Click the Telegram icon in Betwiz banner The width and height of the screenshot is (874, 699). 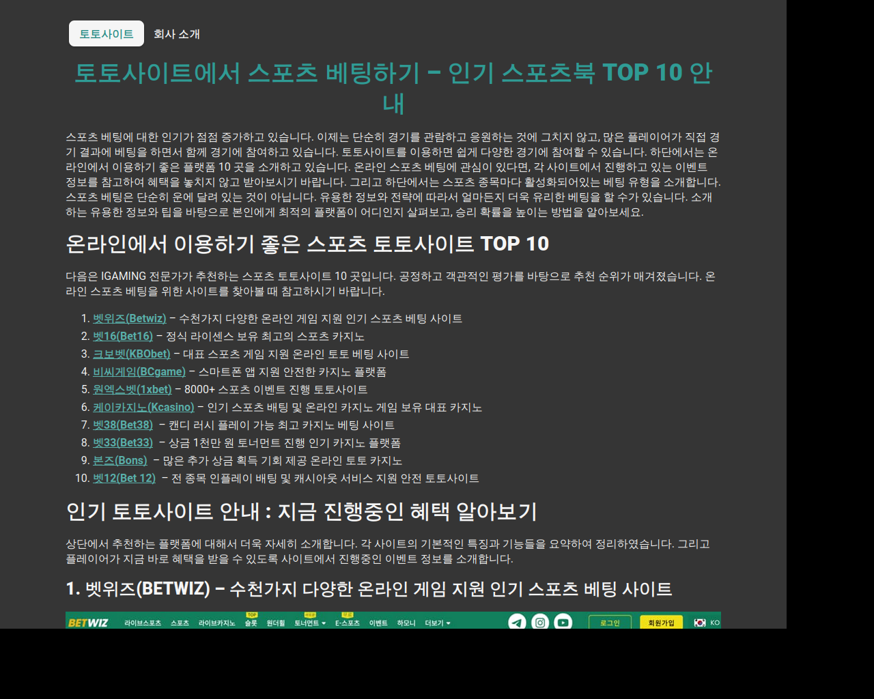pyautogui.click(x=517, y=622)
